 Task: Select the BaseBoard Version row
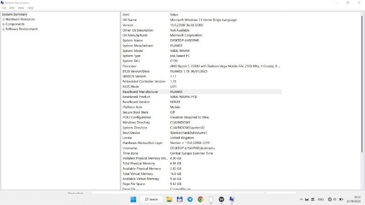[202, 102]
